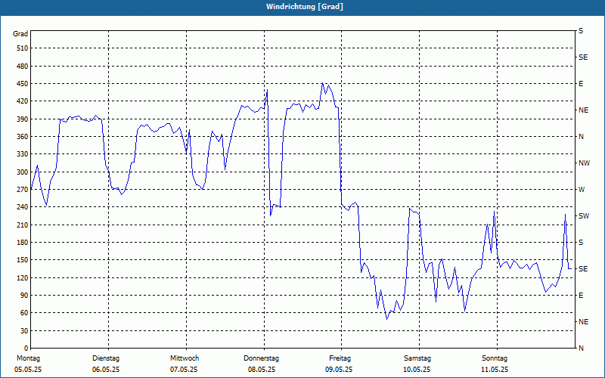The height and width of the screenshot is (378, 605).
Task: Select the date 11.05.25
Action: [495, 370]
